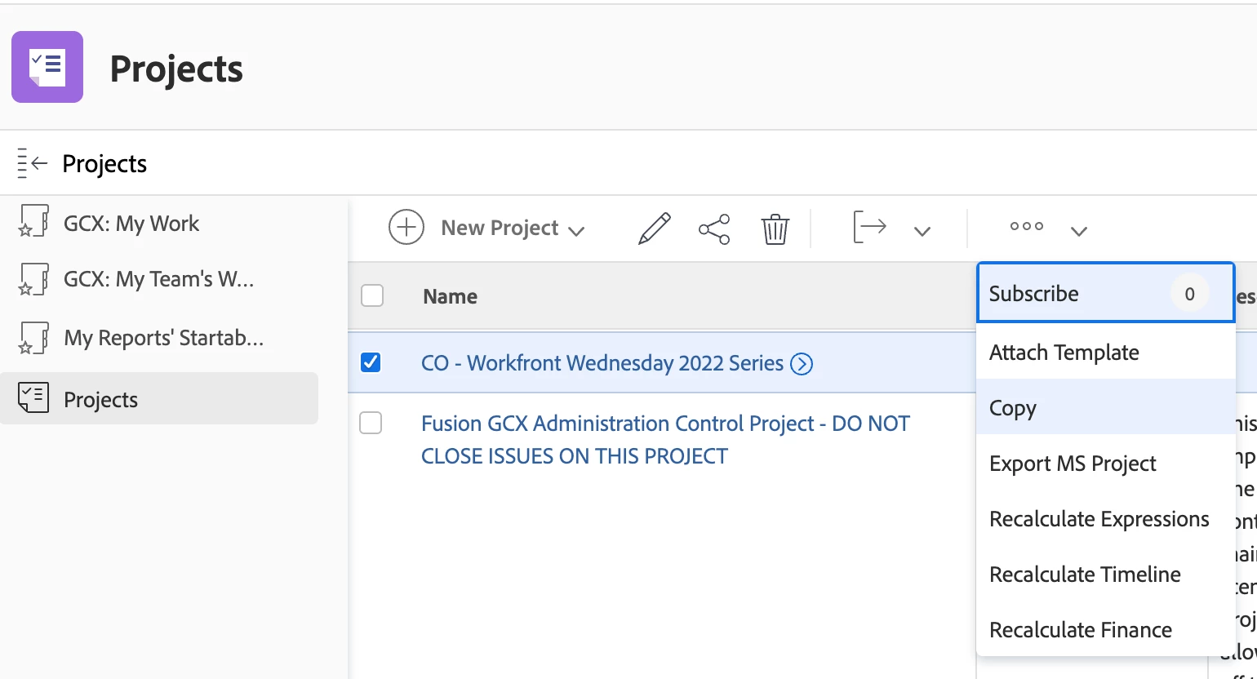1257x679 pixels.
Task: Collapse the left panel using the arrow icon
Action: coord(33,163)
